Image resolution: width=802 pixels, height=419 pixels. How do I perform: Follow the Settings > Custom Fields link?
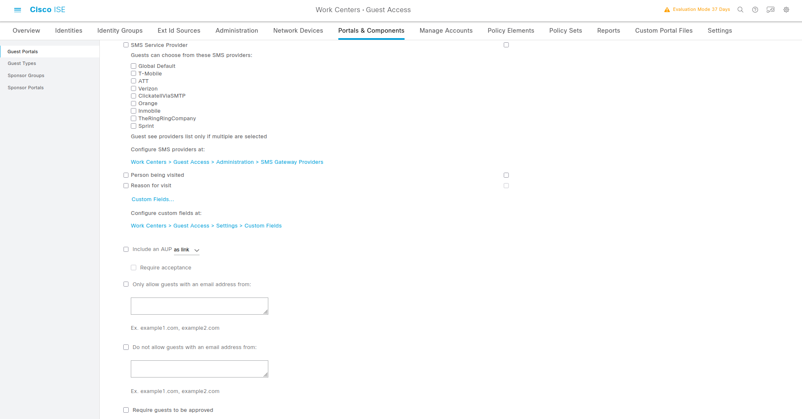point(206,226)
